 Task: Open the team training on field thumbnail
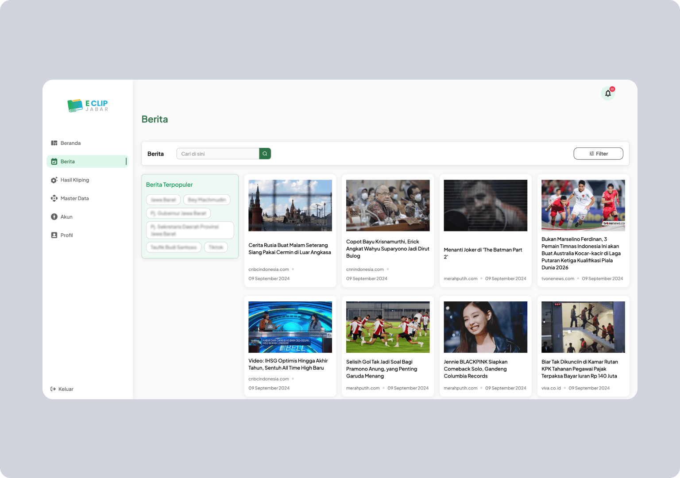click(x=388, y=327)
